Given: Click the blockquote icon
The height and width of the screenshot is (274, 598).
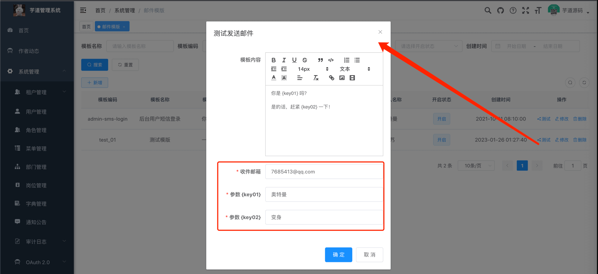Looking at the screenshot, I should point(320,60).
